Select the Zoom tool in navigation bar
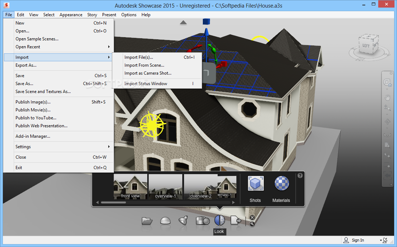 [387, 107]
